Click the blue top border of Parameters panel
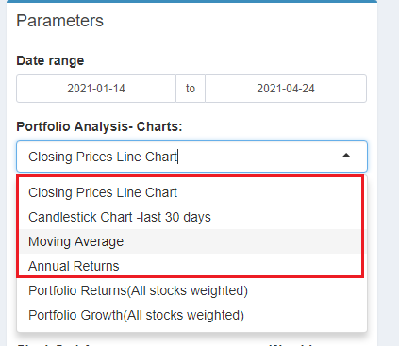This screenshot has width=399, height=346. point(191,1)
